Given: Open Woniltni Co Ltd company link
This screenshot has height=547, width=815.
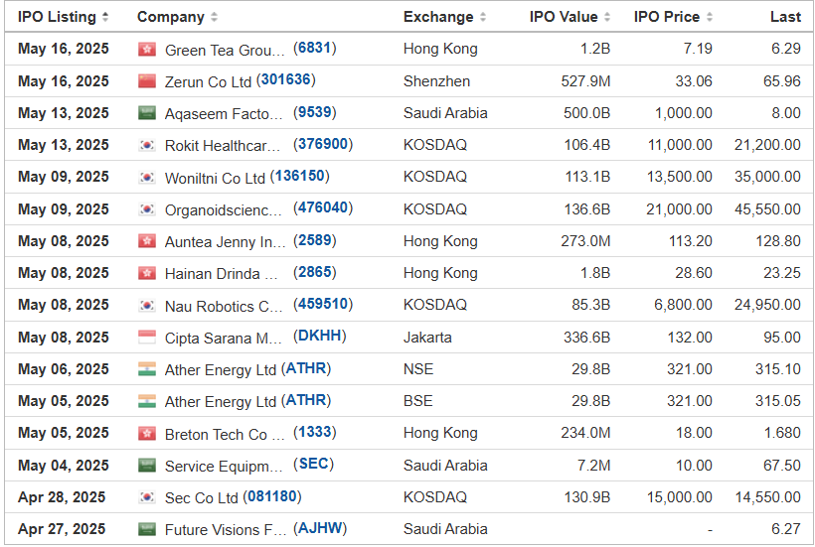Looking at the screenshot, I should click(x=215, y=178).
